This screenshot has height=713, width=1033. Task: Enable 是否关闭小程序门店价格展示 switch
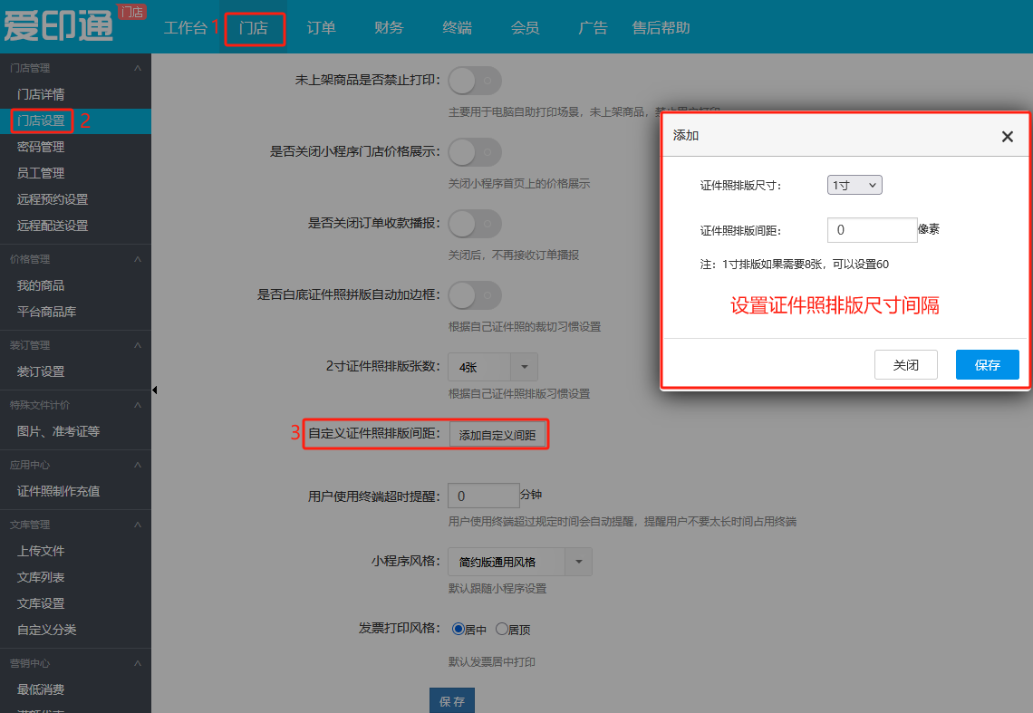click(474, 152)
